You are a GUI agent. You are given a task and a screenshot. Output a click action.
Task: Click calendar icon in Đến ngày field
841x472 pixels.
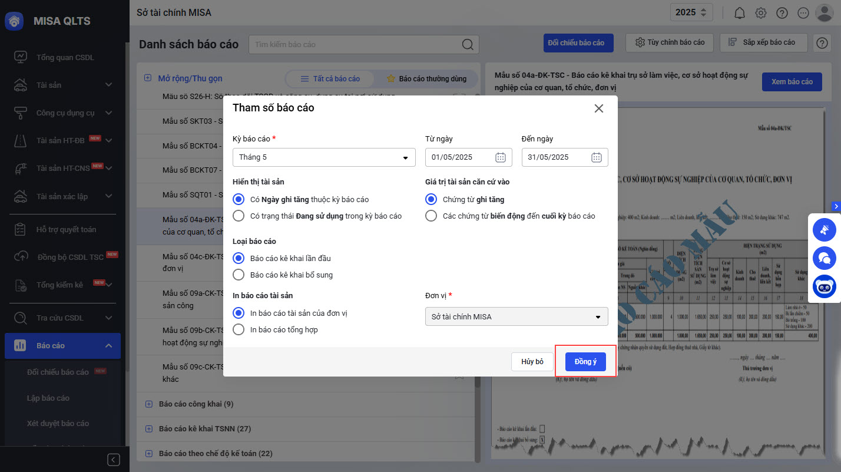pyautogui.click(x=597, y=157)
